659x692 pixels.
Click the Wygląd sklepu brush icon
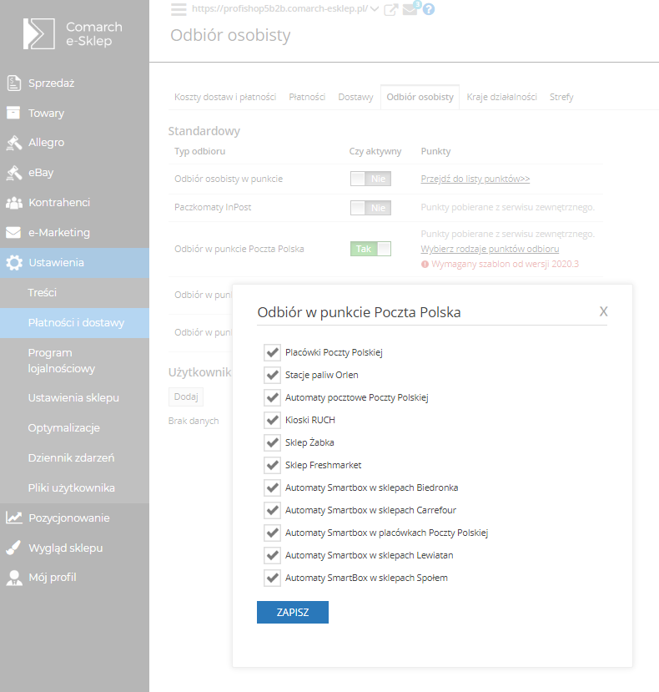point(13,548)
